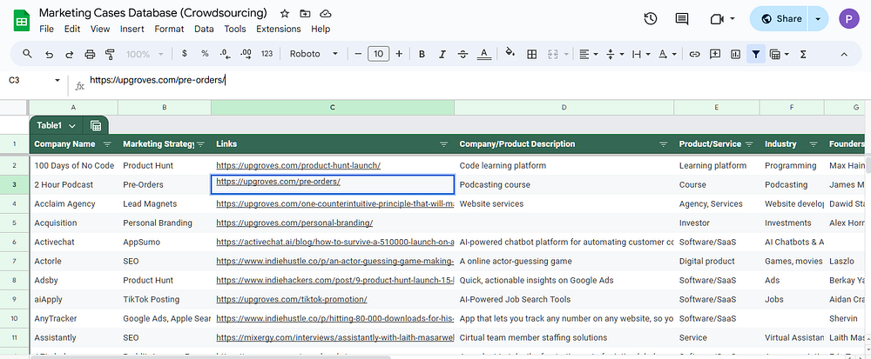This screenshot has height=359, width=871.
Task: Open version history clock icon
Action: pyautogui.click(x=650, y=19)
